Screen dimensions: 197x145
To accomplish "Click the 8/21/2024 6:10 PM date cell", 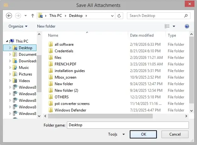I will (x=145, y=51).
